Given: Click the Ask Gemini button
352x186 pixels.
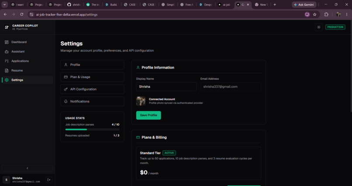Looking at the screenshot, I should [x=304, y=4].
